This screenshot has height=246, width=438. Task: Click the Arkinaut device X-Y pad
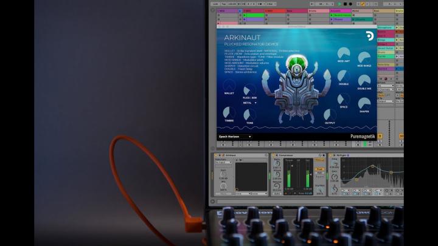[251, 177]
